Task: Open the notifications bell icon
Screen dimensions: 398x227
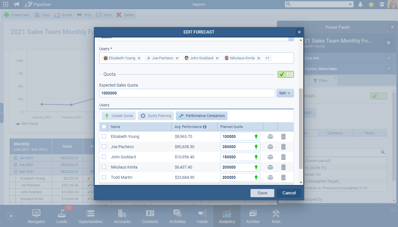Action: [360, 4]
